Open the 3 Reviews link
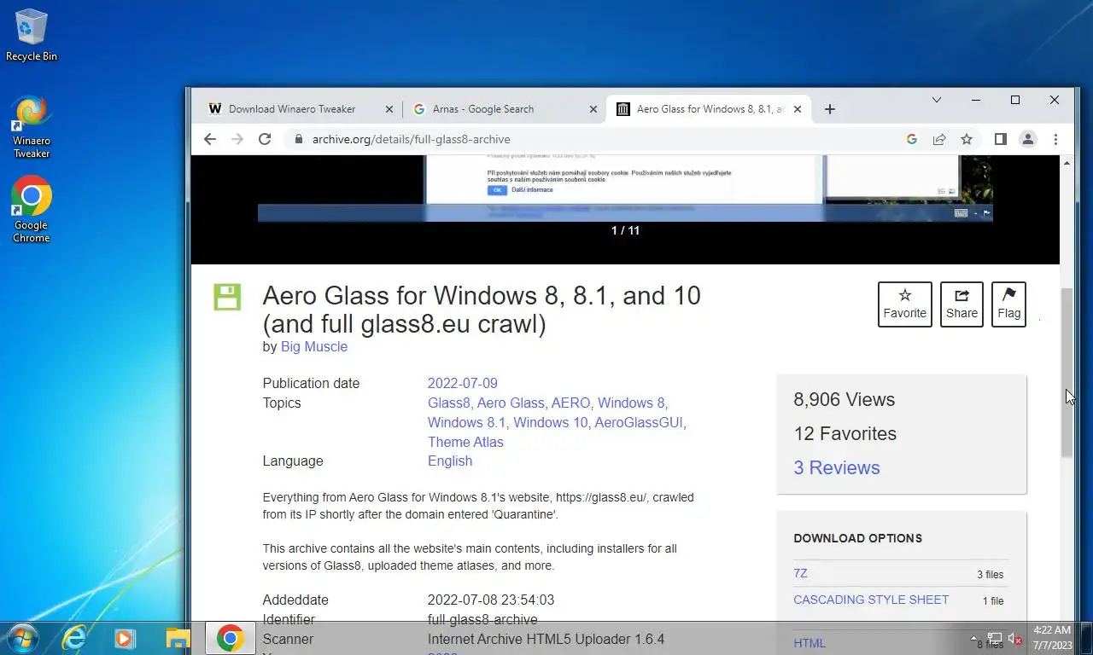The width and height of the screenshot is (1093, 655). pos(837,467)
